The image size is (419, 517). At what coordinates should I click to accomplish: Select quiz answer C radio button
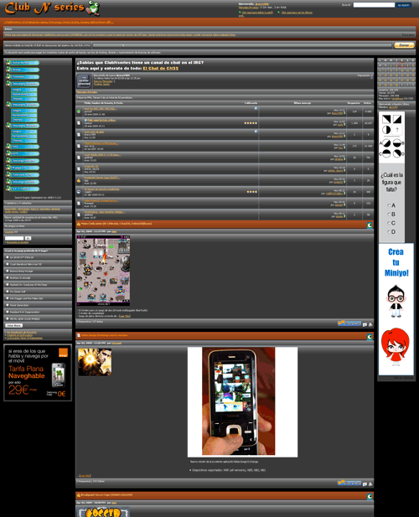(x=389, y=223)
